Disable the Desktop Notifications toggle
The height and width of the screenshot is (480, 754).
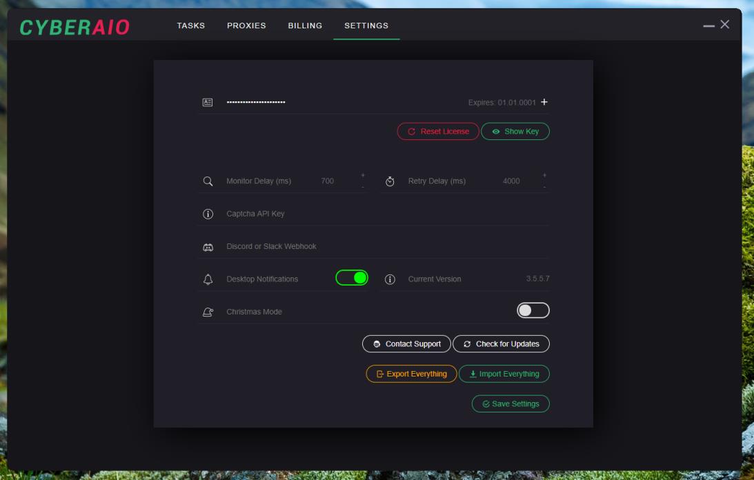point(352,277)
